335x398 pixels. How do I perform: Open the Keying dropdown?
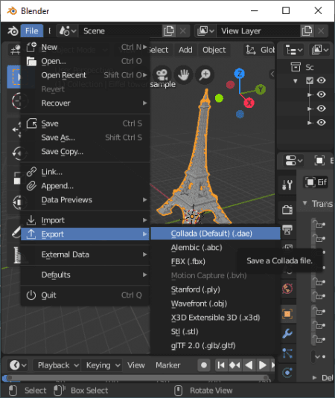pyautogui.click(x=102, y=365)
